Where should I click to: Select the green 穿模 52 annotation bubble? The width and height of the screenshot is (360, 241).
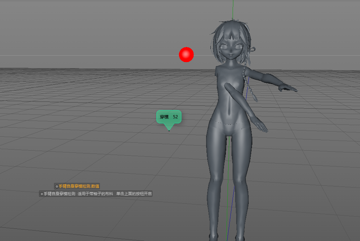pyautogui.click(x=169, y=117)
